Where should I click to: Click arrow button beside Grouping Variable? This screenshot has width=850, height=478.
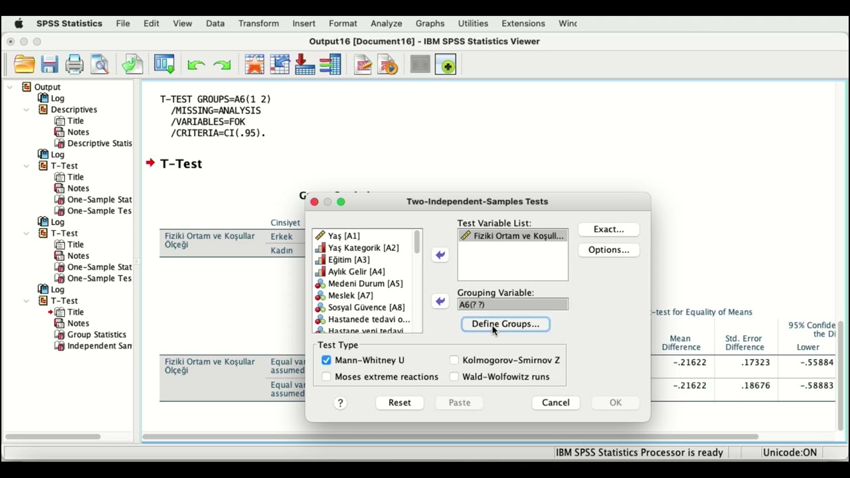(x=440, y=301)
